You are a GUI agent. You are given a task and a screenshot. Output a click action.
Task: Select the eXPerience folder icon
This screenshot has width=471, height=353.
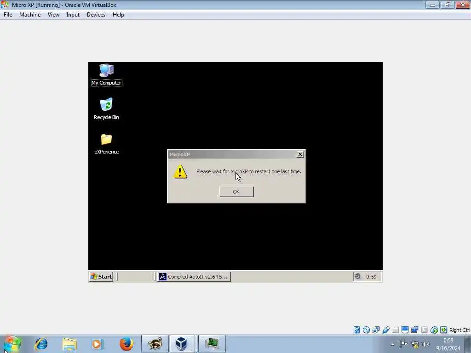click(x=106, y=144)
